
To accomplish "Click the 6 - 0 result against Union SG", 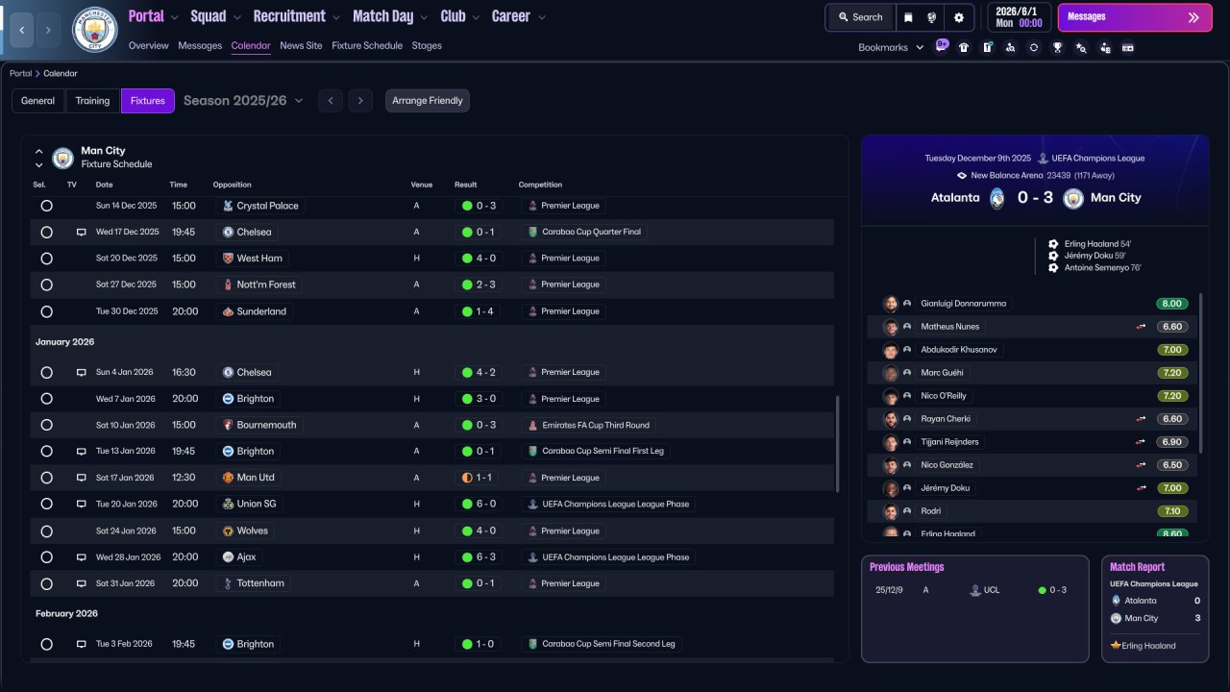I will pyautogui.click(x=479, y=504).
